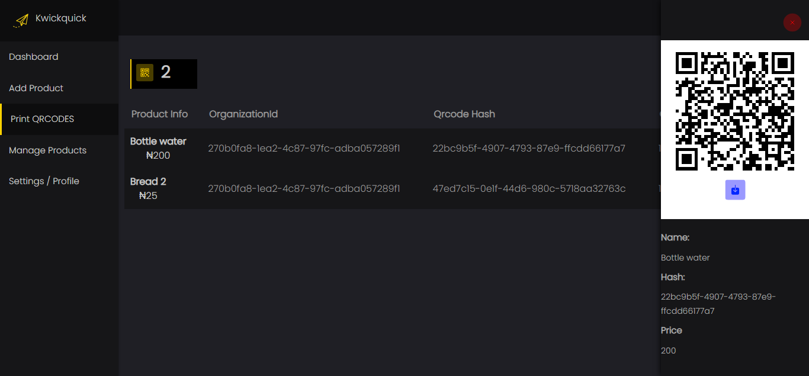Click the Kwickquick brand name
This screenshot has width=809, height=376.
tap(61, 18)
